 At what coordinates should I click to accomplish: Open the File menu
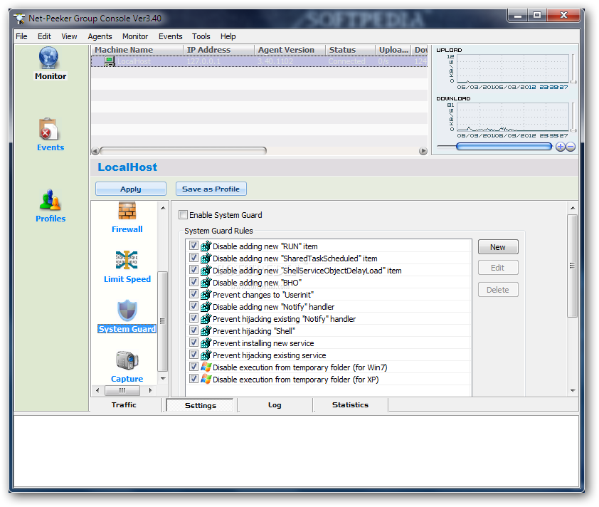[21, 36]
